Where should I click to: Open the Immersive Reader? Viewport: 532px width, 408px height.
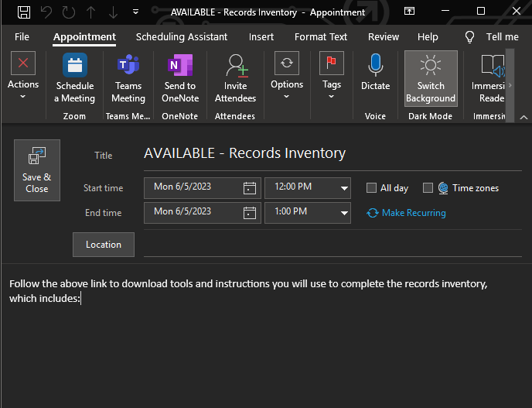[492, 66]
